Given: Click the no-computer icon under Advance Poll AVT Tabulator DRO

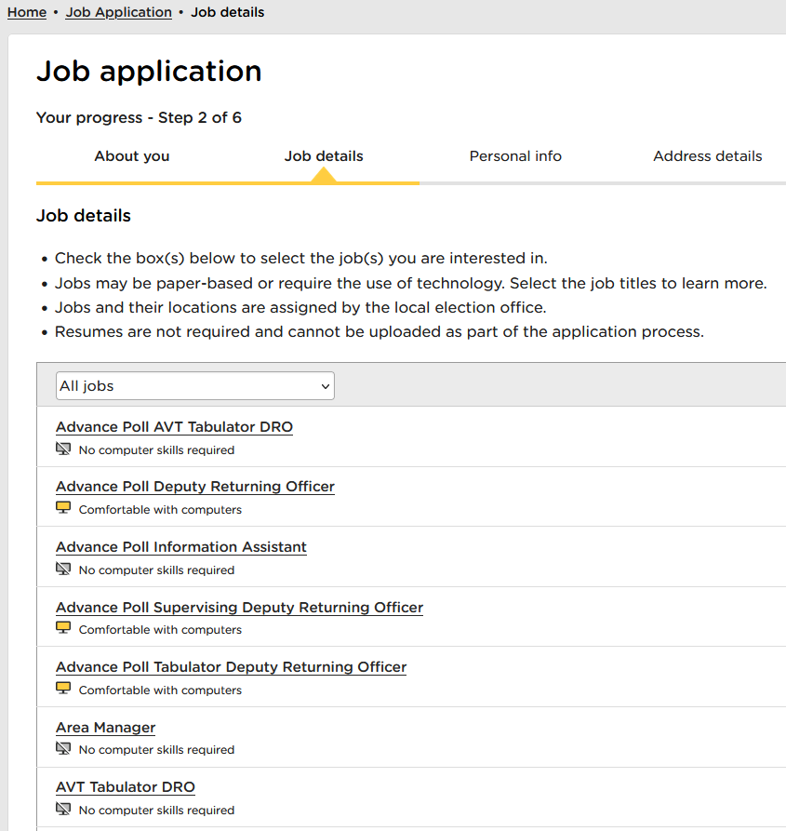Looking at the screenshot, I should point(63,449).
